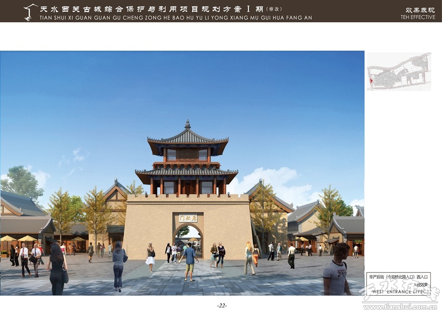Click the gate name plaque above the arch
Screen dimensions: 442x312
(188, 218)
